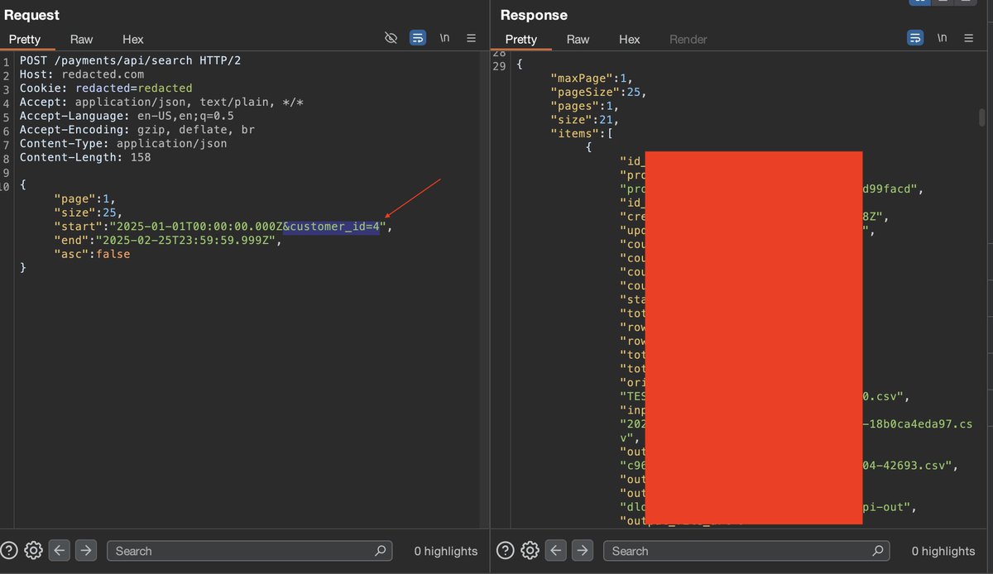Open help icon below the Request panel
Viewport: 993px width, 574px height.
point(9,550)
